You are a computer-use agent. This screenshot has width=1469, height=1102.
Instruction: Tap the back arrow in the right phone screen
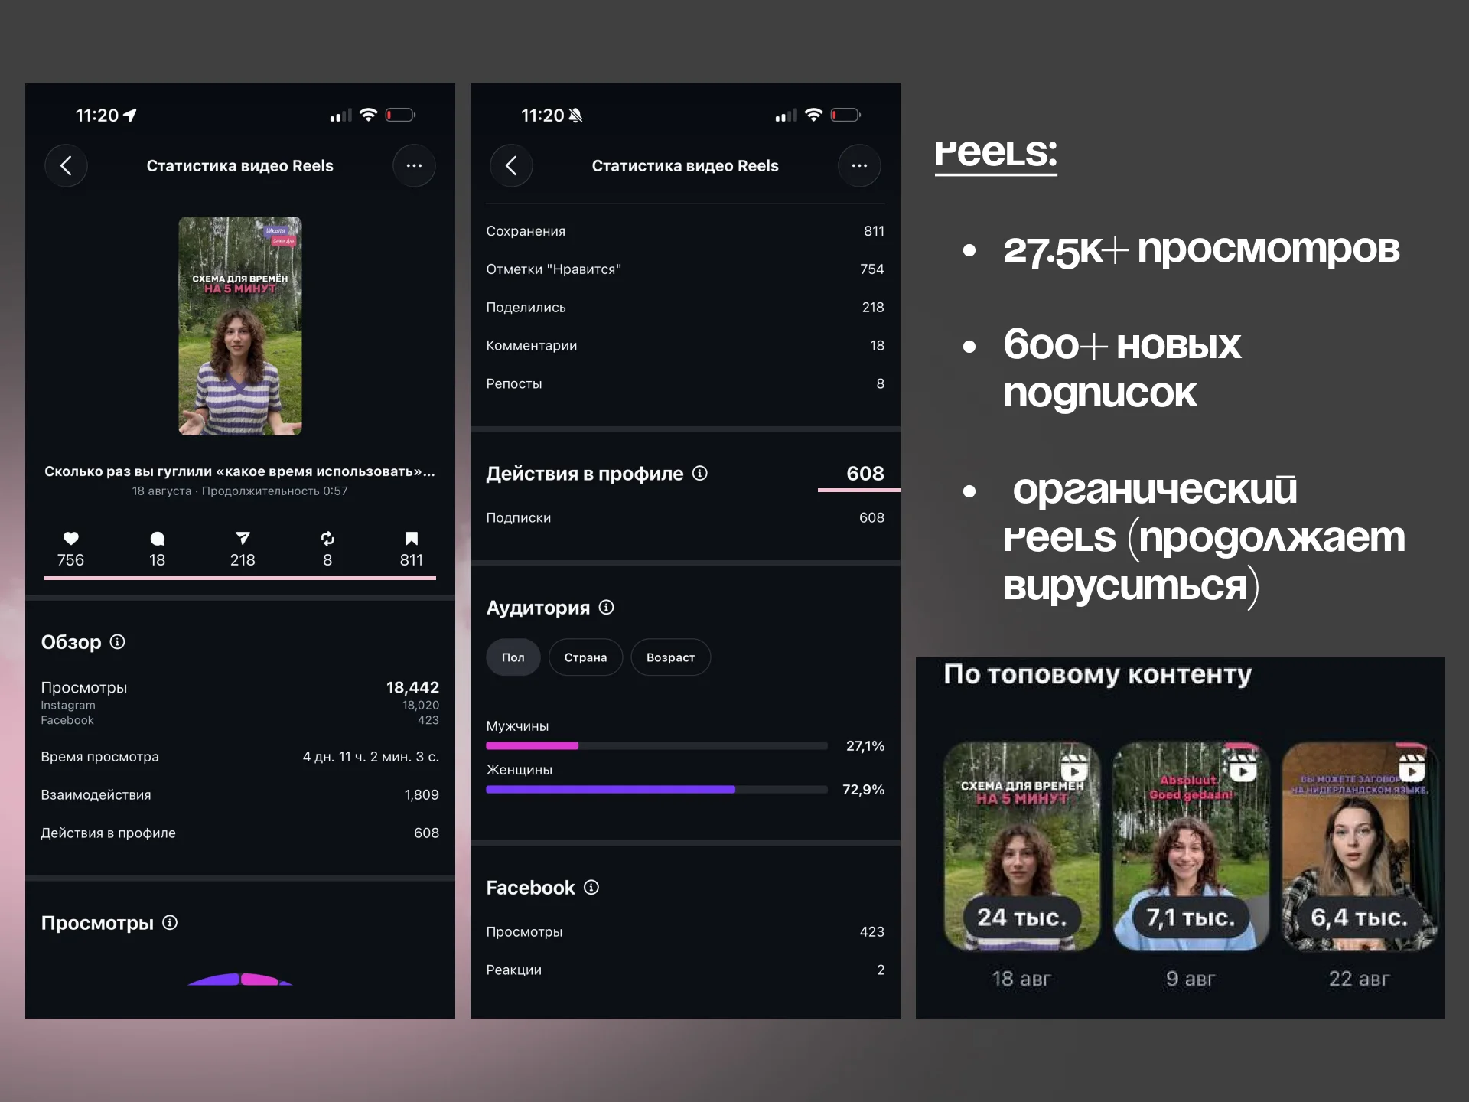[x=511, y=165]
